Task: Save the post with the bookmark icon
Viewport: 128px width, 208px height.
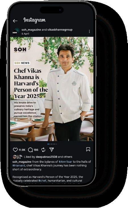Action: pyautogui.click(x=88, y=149)
